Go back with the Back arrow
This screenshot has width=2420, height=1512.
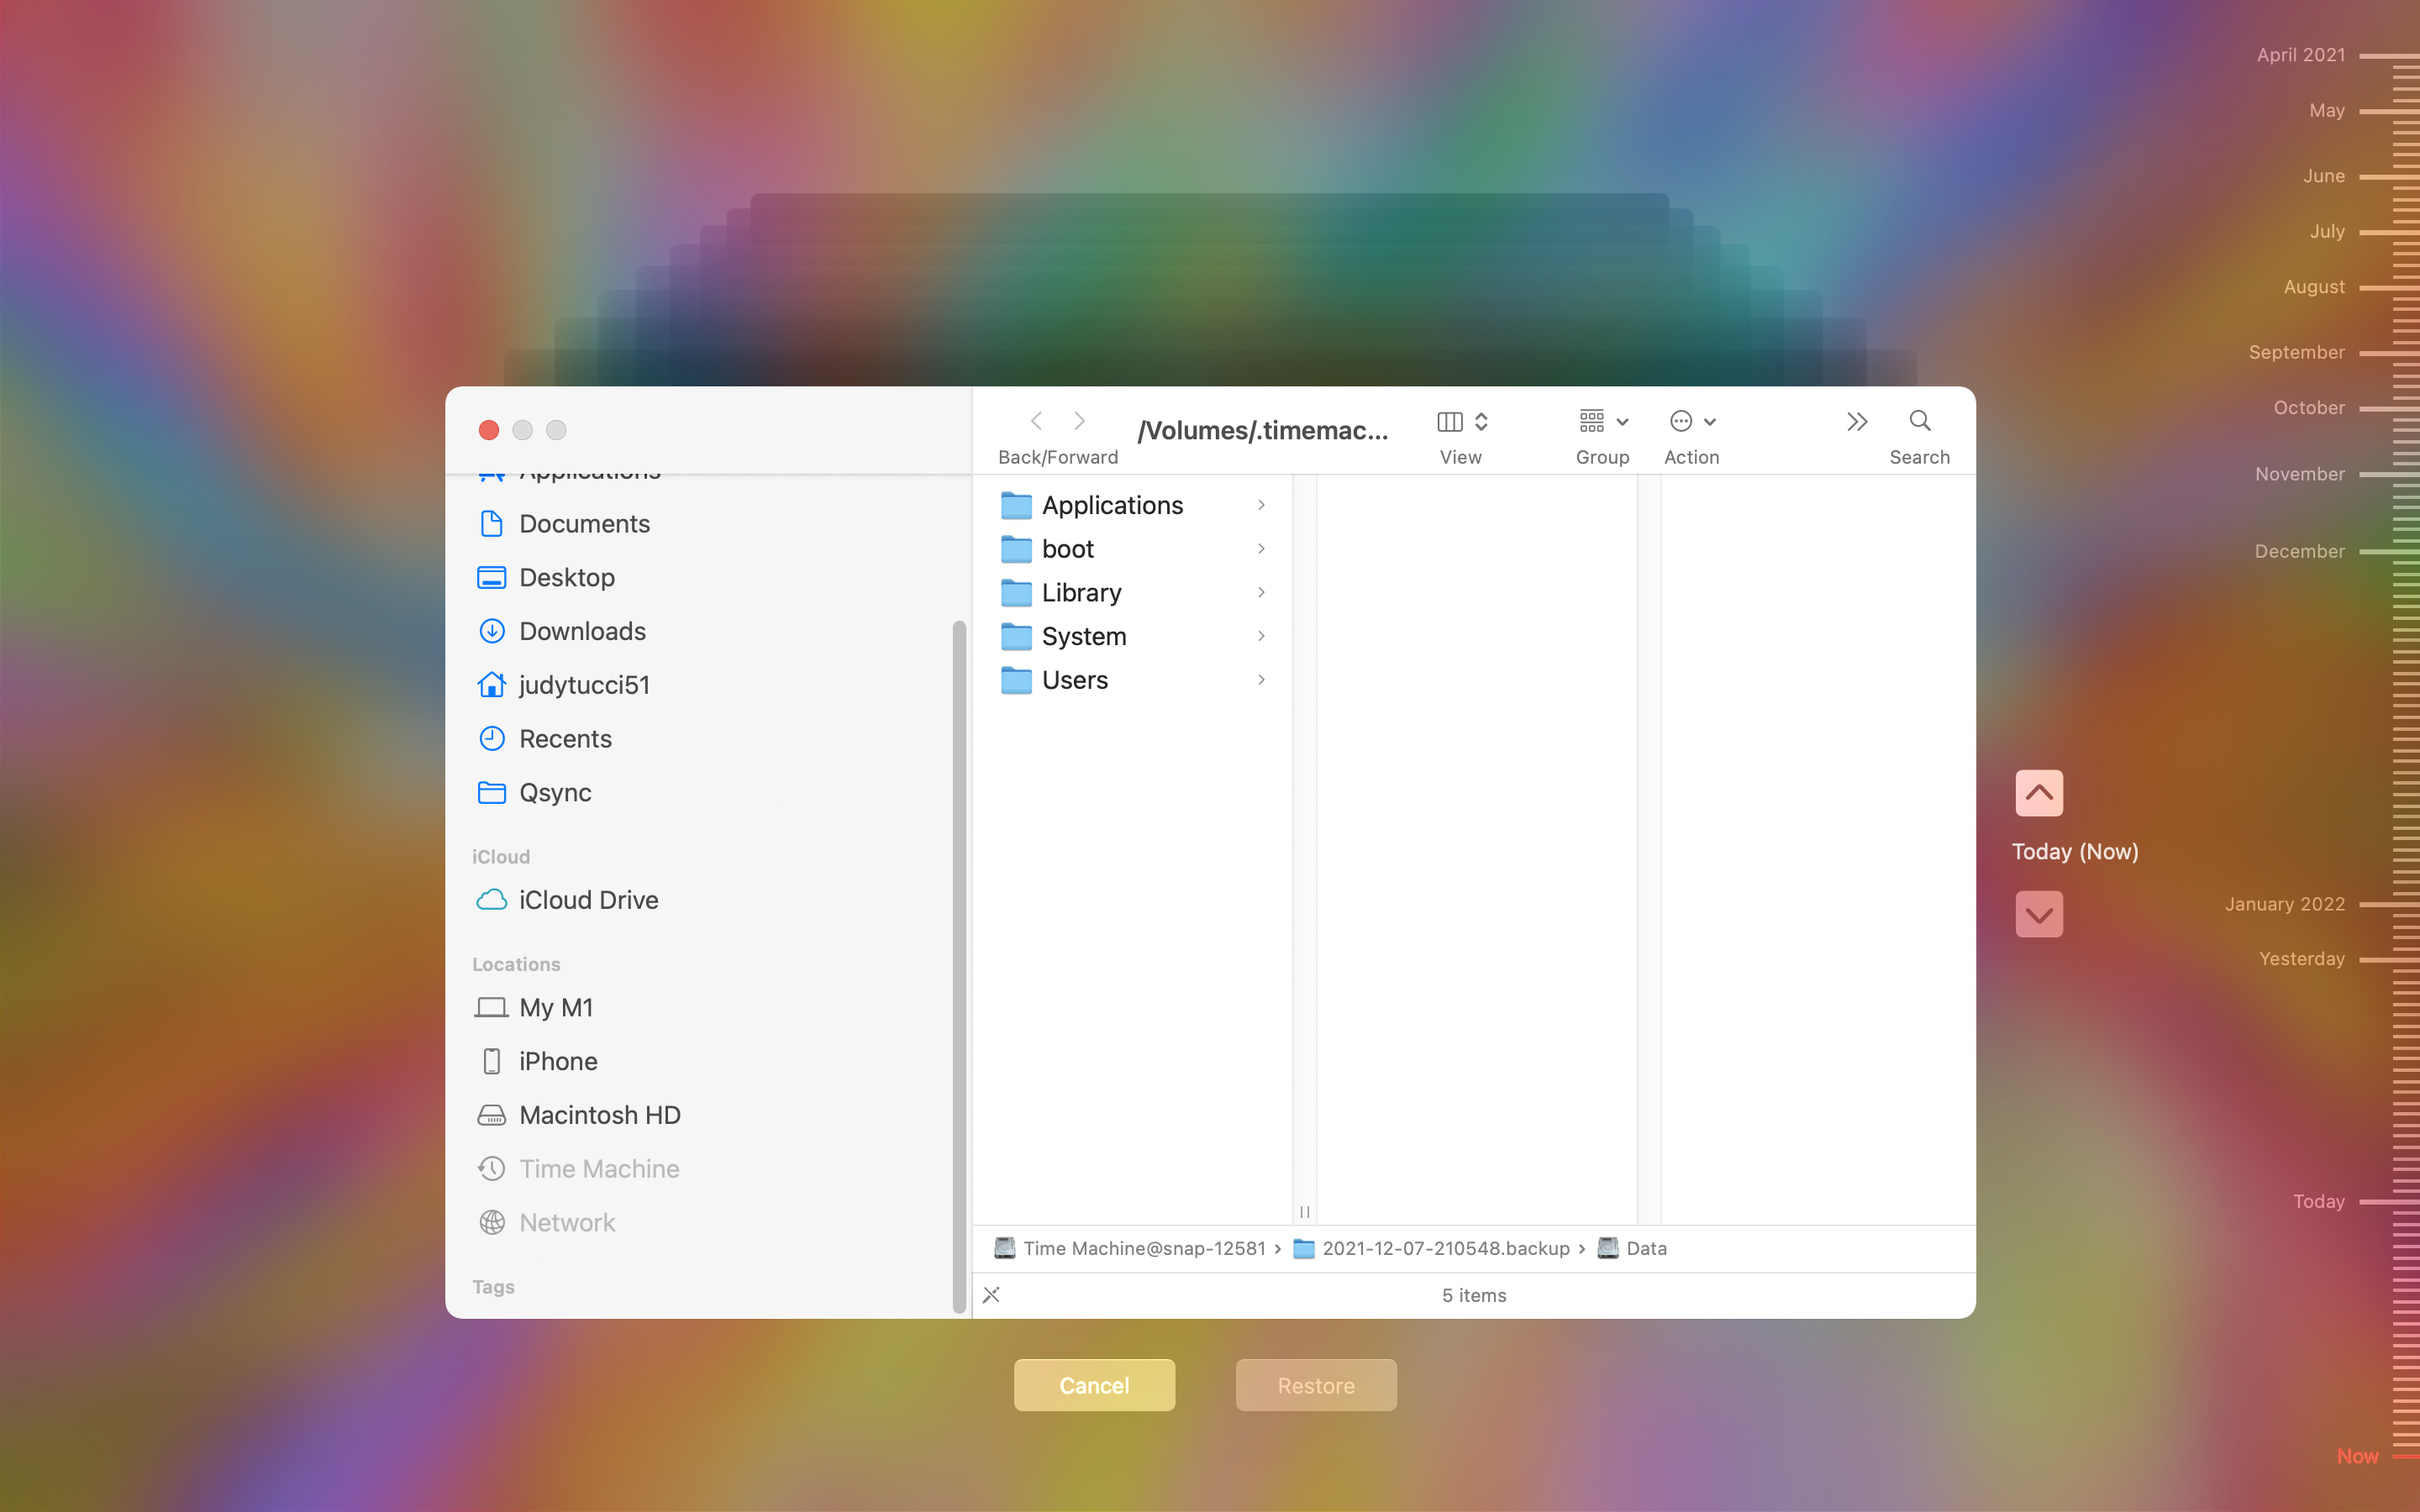tap(1036, 421)
